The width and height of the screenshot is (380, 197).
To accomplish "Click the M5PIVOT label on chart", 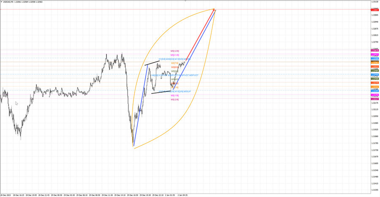I will click(x=194, y=75).
